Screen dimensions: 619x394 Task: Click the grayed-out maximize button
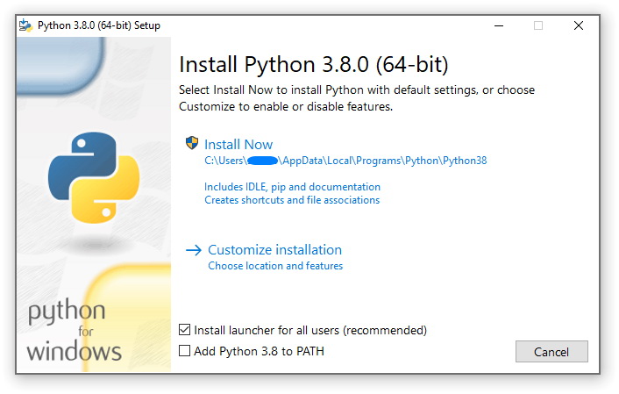[537, 25]
